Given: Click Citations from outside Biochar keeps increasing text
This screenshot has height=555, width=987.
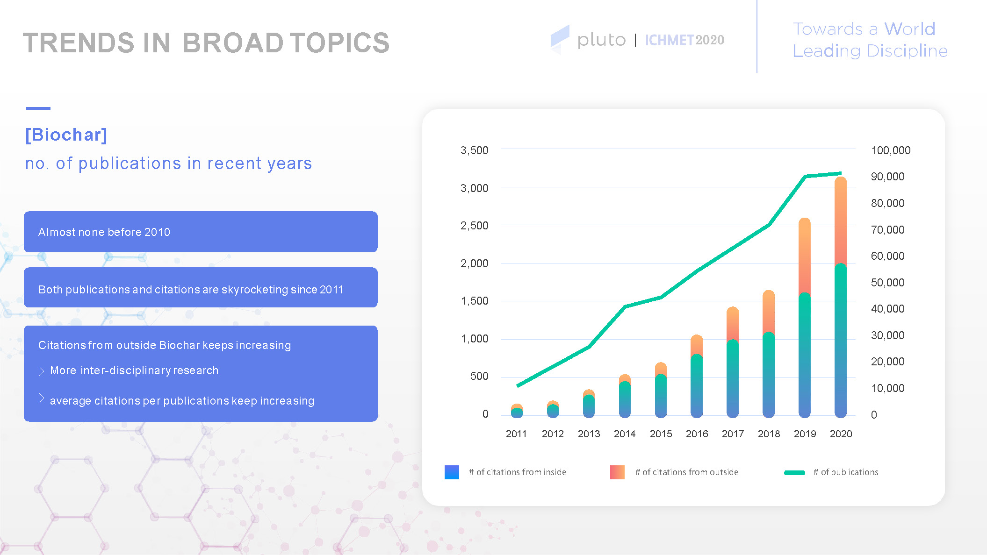Looking at the screenshot, I should tap(165, 345).
